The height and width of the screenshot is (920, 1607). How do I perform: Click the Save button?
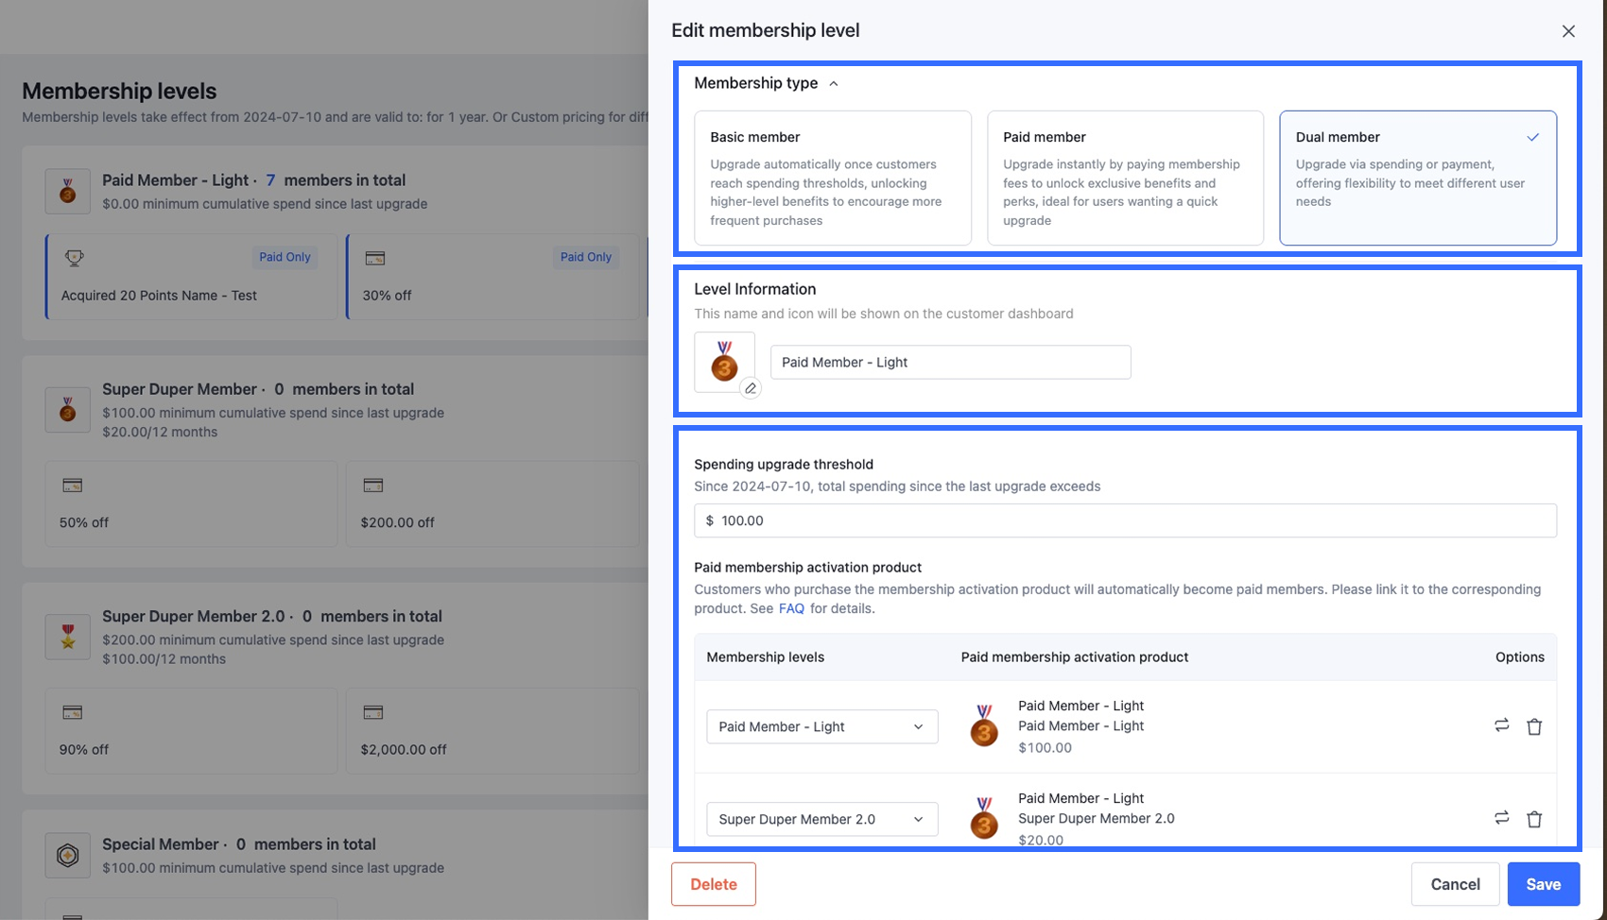(x=1543, y=884)
